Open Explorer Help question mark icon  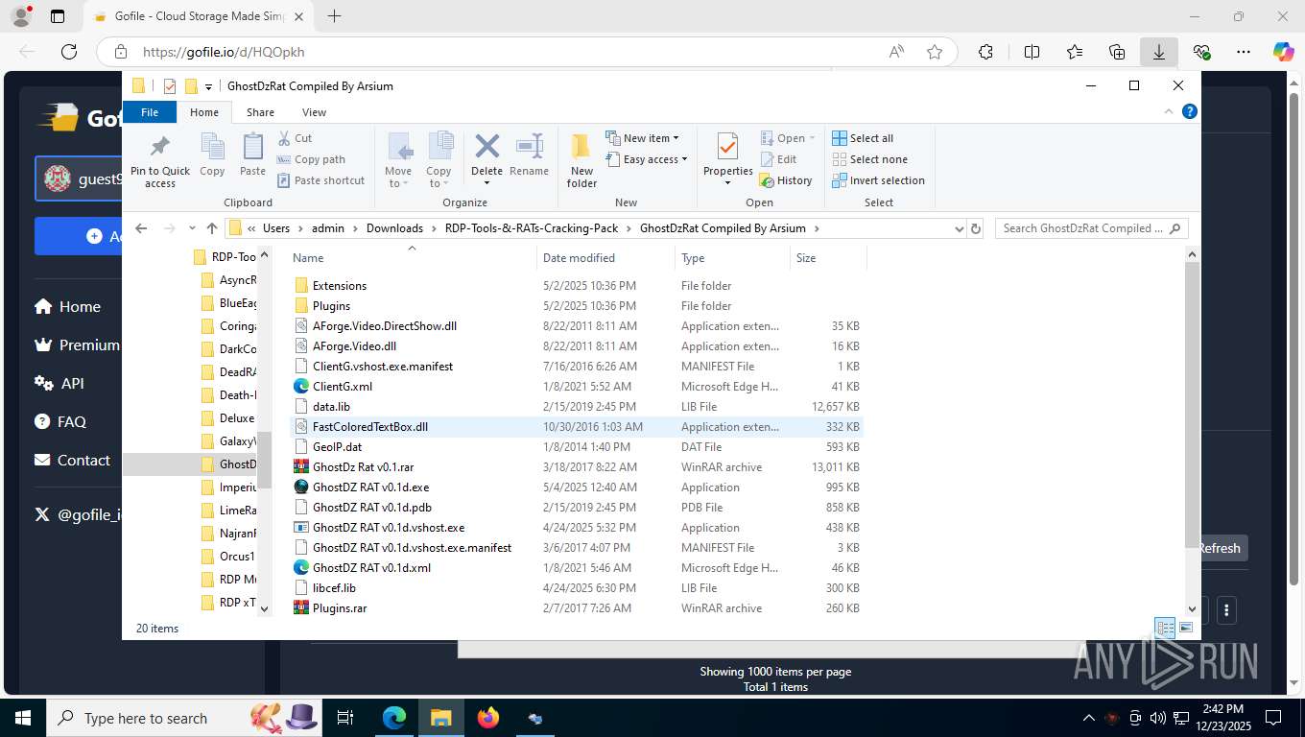click(x=1190, y=112)
